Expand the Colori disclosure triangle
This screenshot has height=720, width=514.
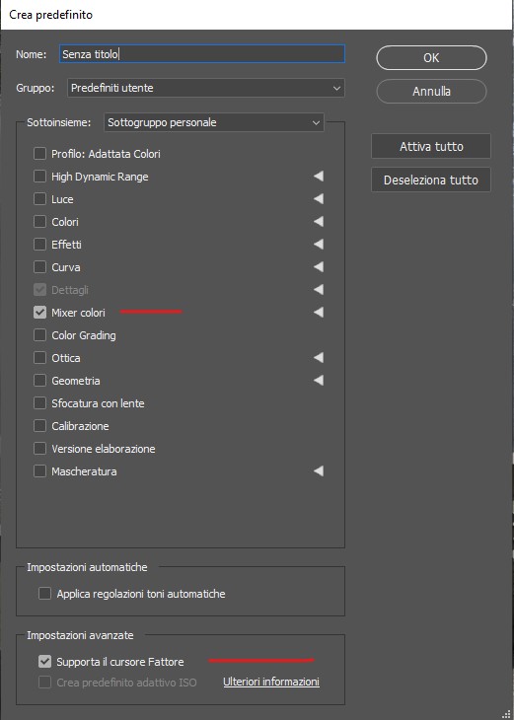coord(319,221)
